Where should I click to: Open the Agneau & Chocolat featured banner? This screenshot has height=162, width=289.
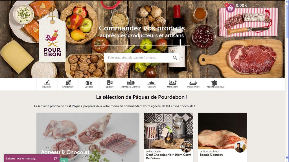tap(88, 137)
